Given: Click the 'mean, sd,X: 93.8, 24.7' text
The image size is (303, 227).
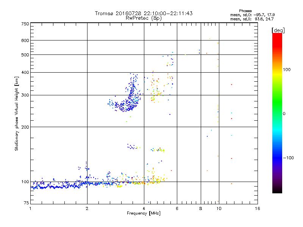Looking at the screenshot, I should click(252, 19).
